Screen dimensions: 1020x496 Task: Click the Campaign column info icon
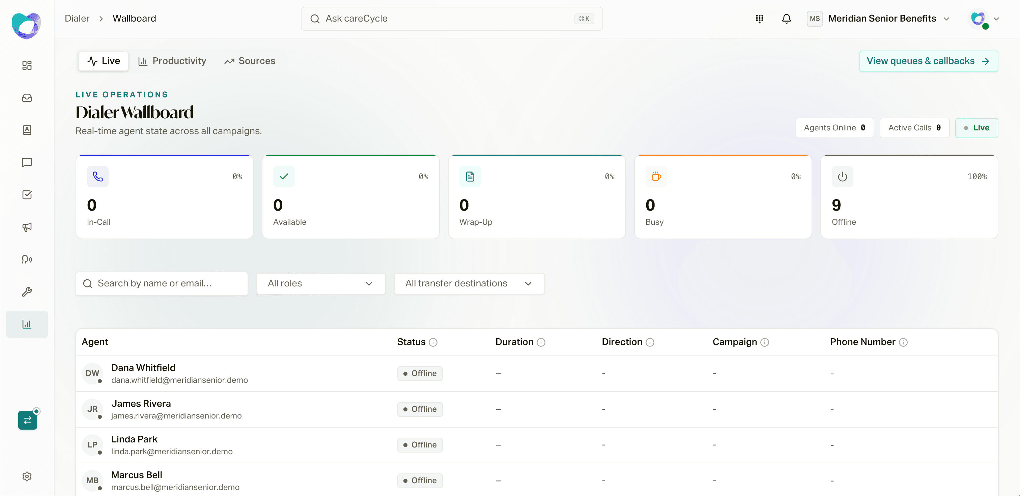(x=765, y=342)
